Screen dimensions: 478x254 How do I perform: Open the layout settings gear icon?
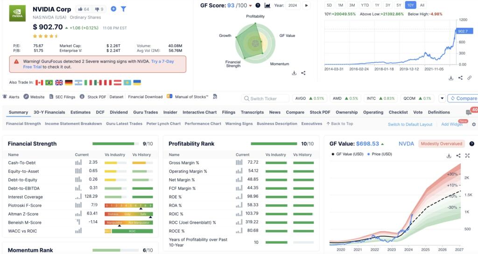click(474, 124)
